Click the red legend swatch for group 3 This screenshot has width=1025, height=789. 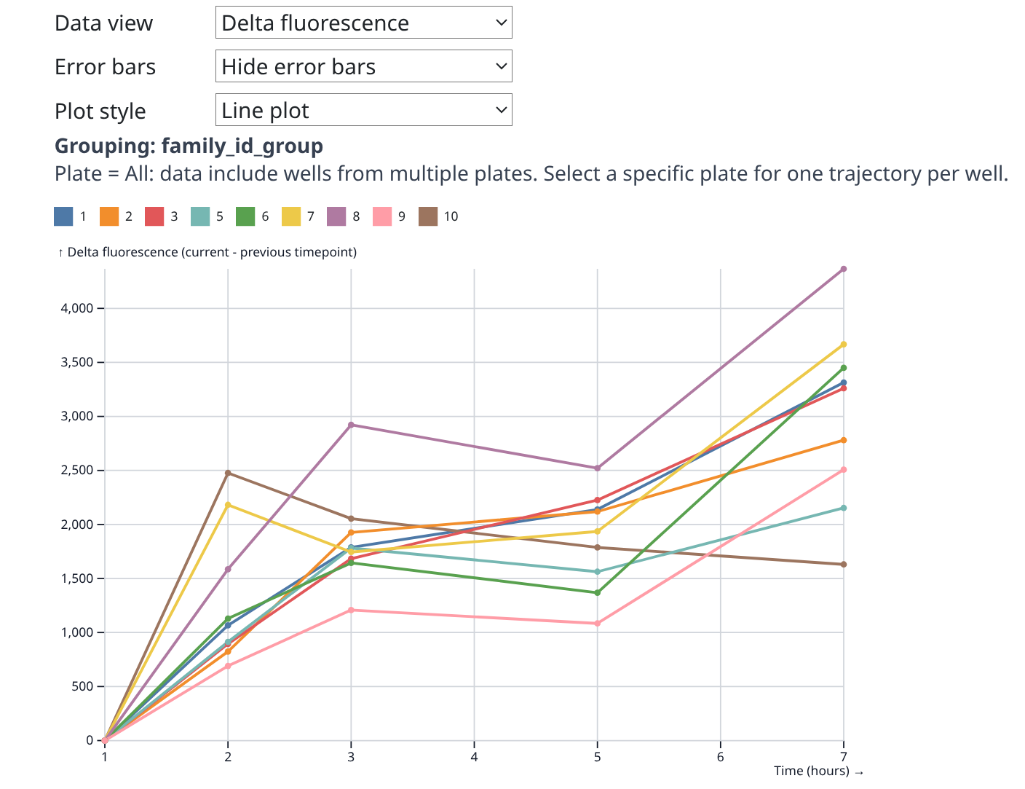point(154,216)
